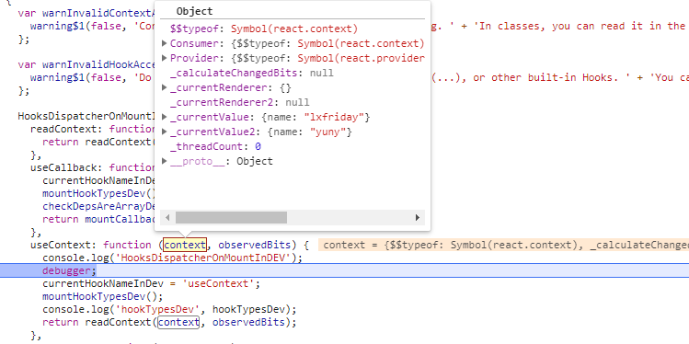This screenshot has height=344, width=689.
Task: Click the var warnInvalidHookAccess declaration
Action: [x=87, y=64]
